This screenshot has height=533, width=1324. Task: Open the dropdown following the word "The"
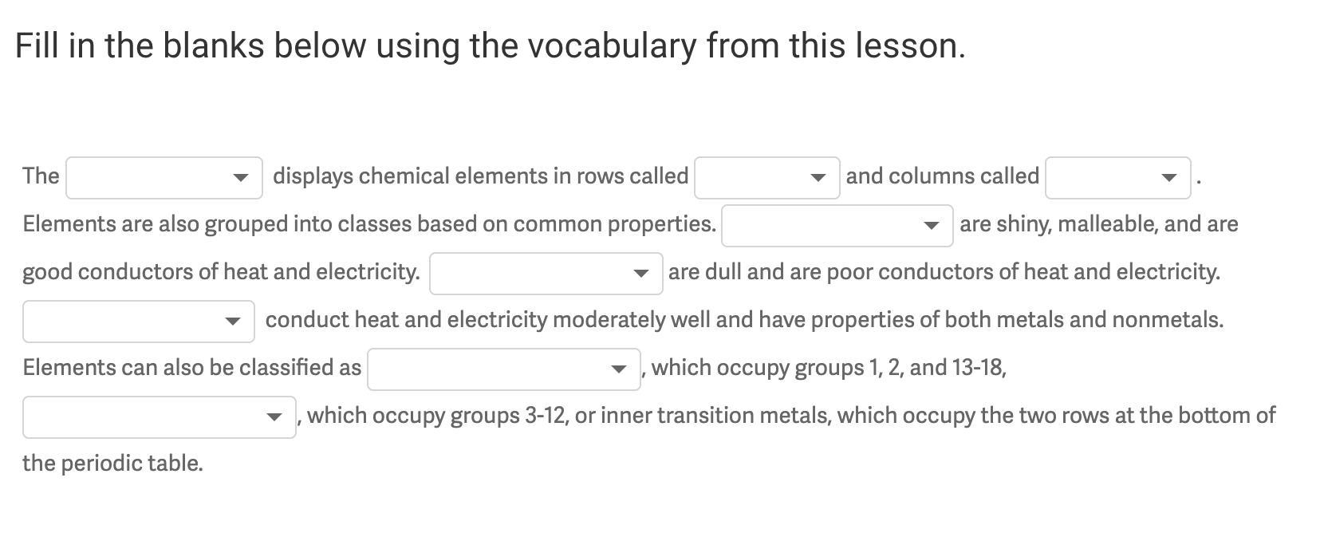coord(164,178)
